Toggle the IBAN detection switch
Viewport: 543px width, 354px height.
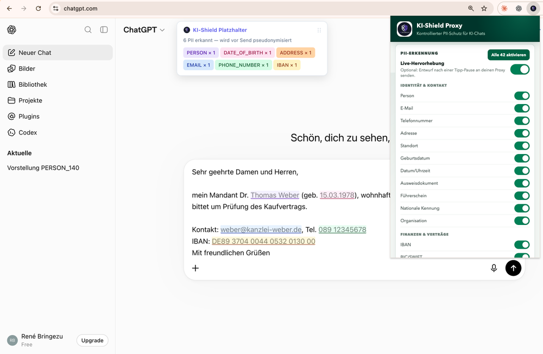click(x=522, y=244)
